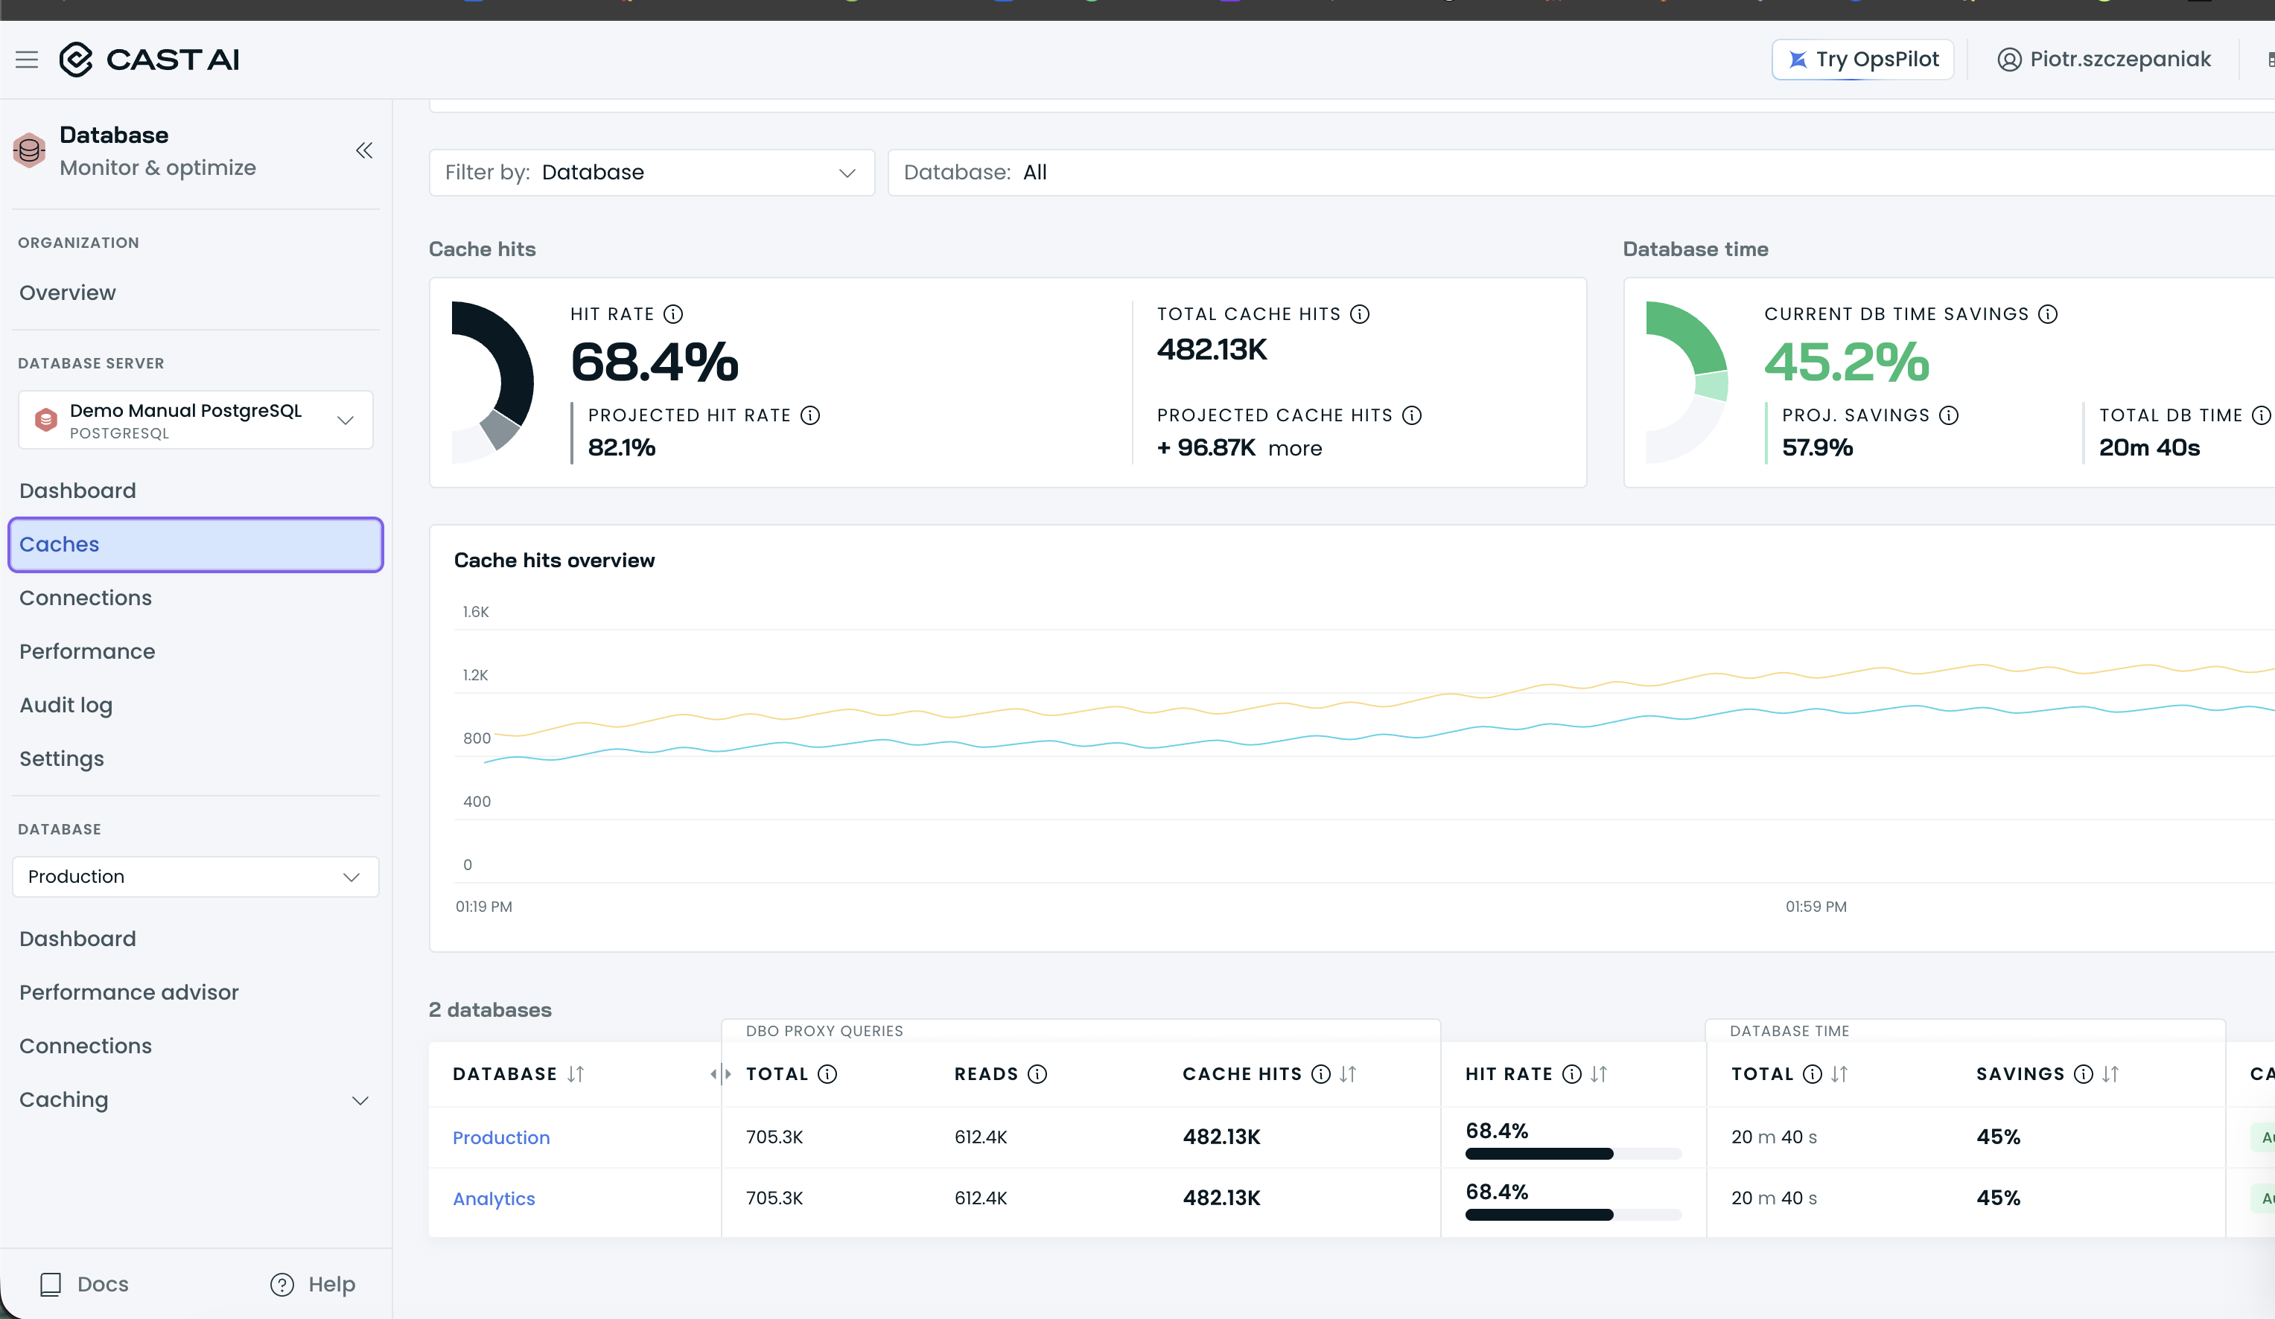Screen dimensions: 2275x1319
Task: Show the Reads column info icon
Action: tap(1037, 1073)
